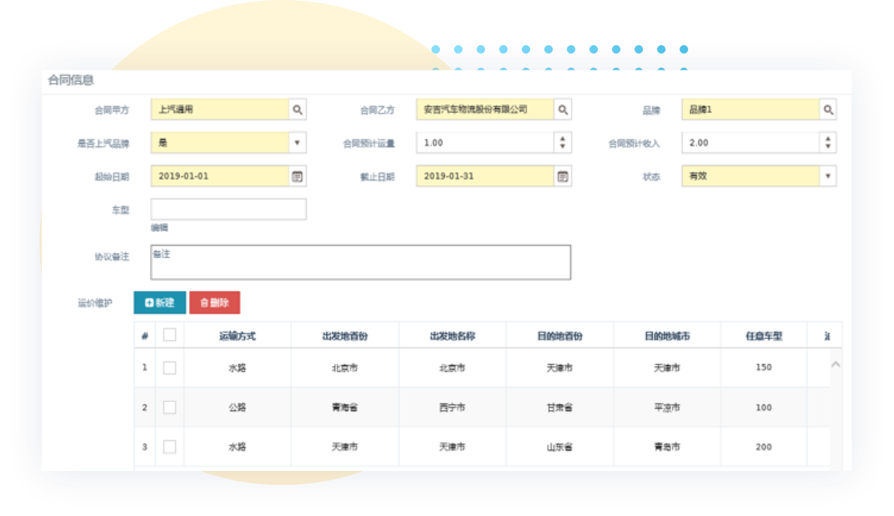Image resolution: width=894 pixels, height=516 pixels.
Task: Click stepper arrows for 合同预计收入
Action: click(x=828, y=143)
